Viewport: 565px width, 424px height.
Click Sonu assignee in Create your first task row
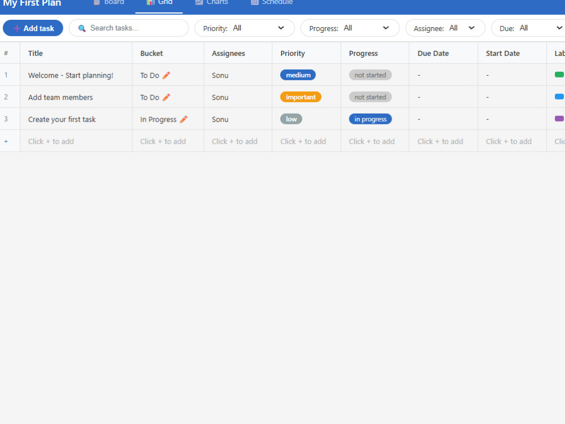click(x=220, y=119)
